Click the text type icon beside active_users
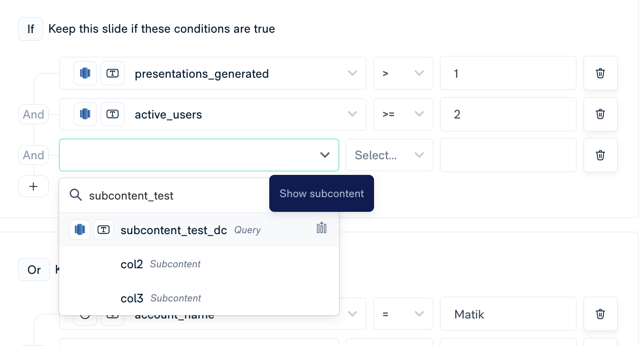Image resolution: width=640 pixels, height=346 pixels. pos(112,114)
